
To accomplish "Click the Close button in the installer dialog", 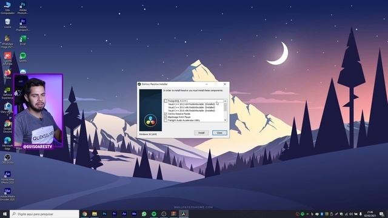I will [219, 133].
